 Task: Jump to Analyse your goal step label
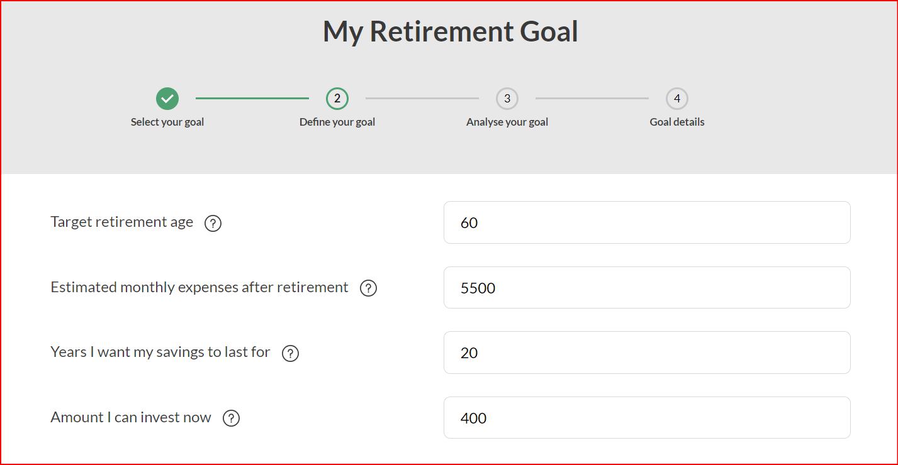click(507, 122)
